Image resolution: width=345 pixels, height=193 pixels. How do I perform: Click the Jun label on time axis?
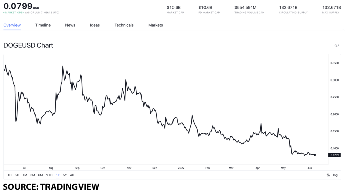310,168
